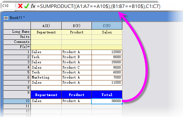Click into the SUMPRODUCT formula field
The image size is (183, 117).
pos(98,6)
